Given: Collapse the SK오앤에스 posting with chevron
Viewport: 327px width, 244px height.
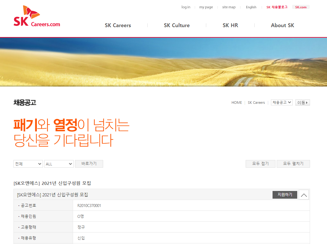Looking at the screenshot, I should tap(304, 195).
